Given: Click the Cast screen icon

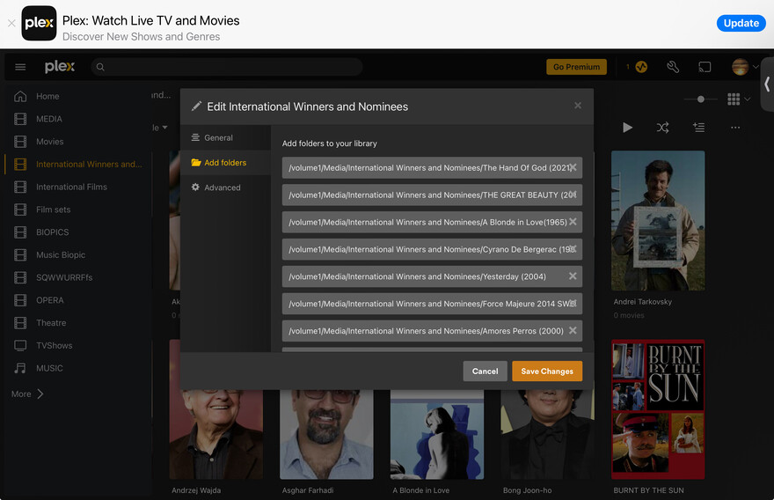Looking at the screenshot, I should pyautogui.click(x=705, y=67).
